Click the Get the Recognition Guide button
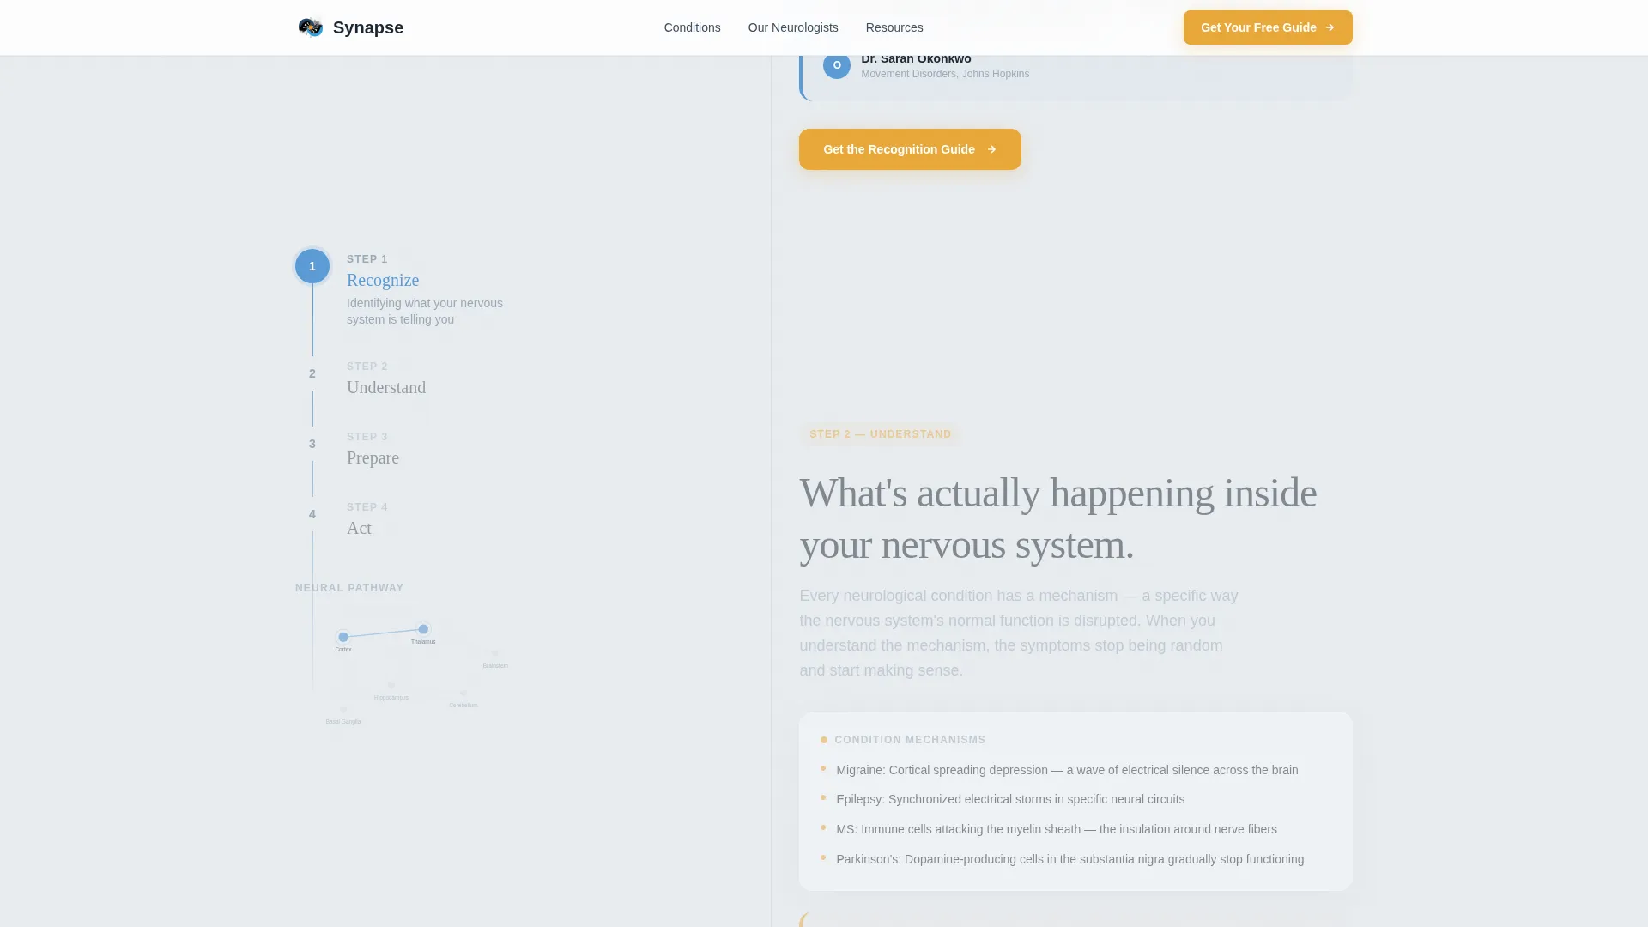 910,149
